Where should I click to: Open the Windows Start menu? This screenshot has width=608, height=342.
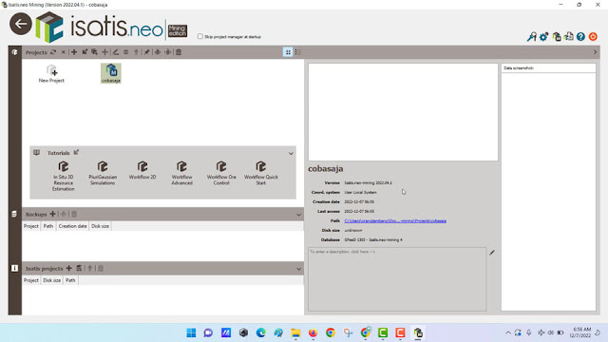[x=191, y=332]
